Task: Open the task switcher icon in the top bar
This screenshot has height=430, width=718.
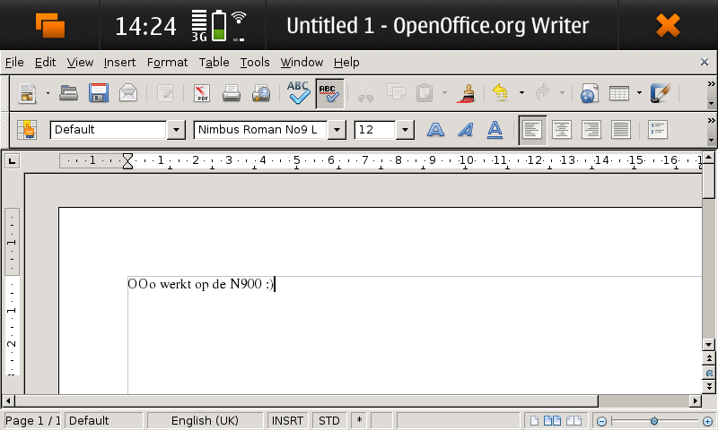Action: (50, 25)
